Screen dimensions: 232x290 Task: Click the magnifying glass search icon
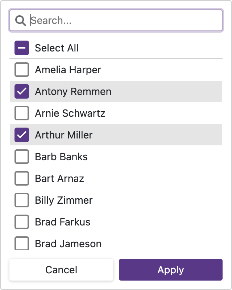pos(20,21)
